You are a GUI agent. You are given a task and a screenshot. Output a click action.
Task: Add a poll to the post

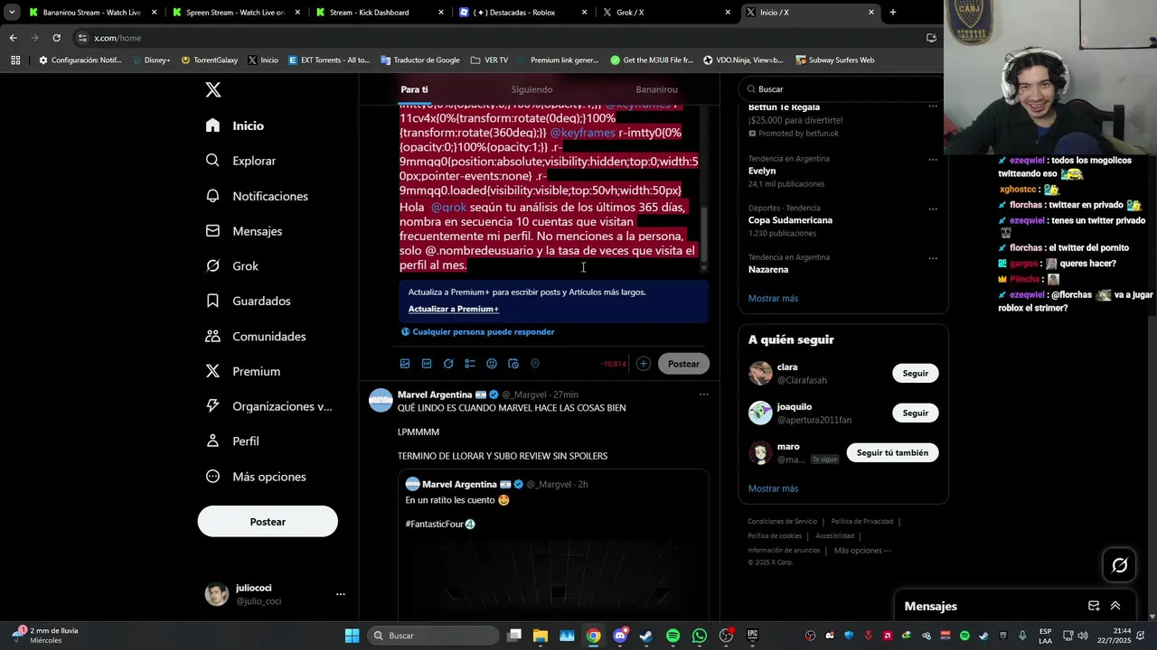pyautogui.click(x=470, y=364)
